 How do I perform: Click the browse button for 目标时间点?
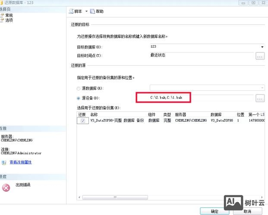[260, 56]
